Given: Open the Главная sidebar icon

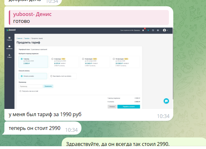Looking at the screenshot, I should (9, 39).
